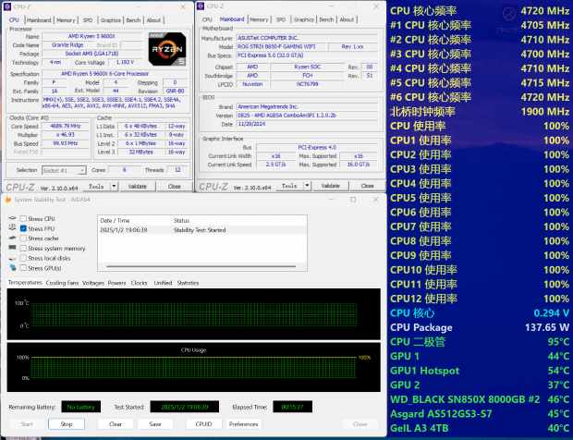Click the Status column header in the log
Screen dimensions: 573x440
coord(239,220)
